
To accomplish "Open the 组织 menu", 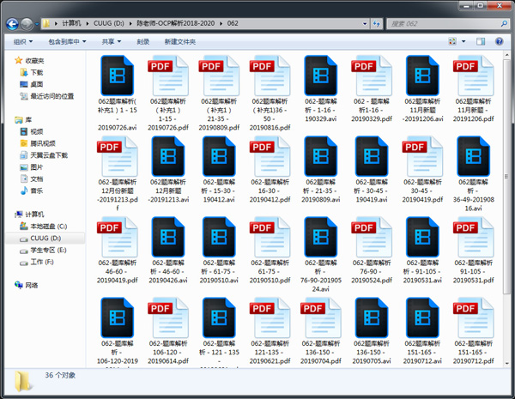I will [x=23, y=42].
